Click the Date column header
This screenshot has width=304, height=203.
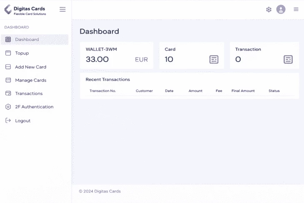(169, 91)
